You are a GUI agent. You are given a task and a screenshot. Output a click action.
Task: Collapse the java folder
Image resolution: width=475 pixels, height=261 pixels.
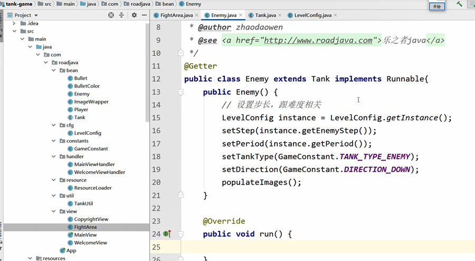coord(30,47)
